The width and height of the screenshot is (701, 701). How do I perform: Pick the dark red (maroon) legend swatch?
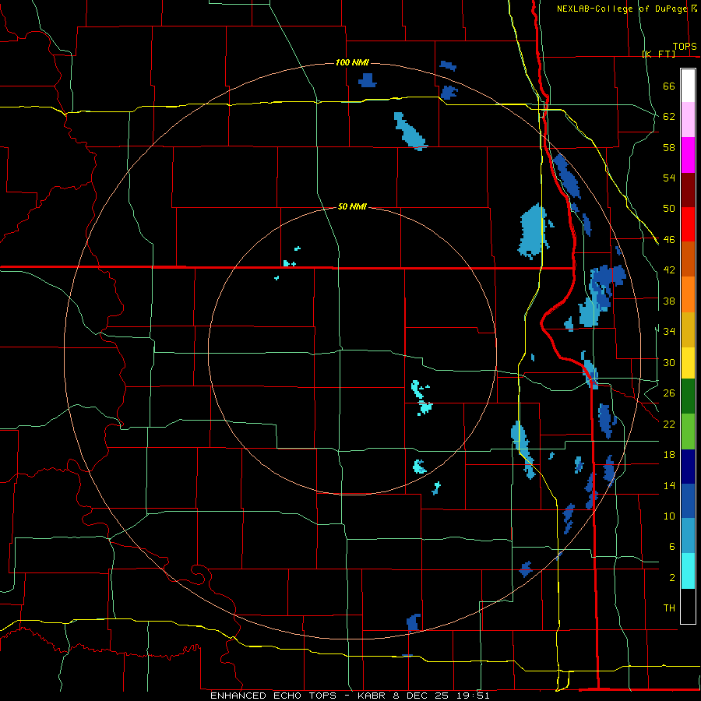pos(688,190)
